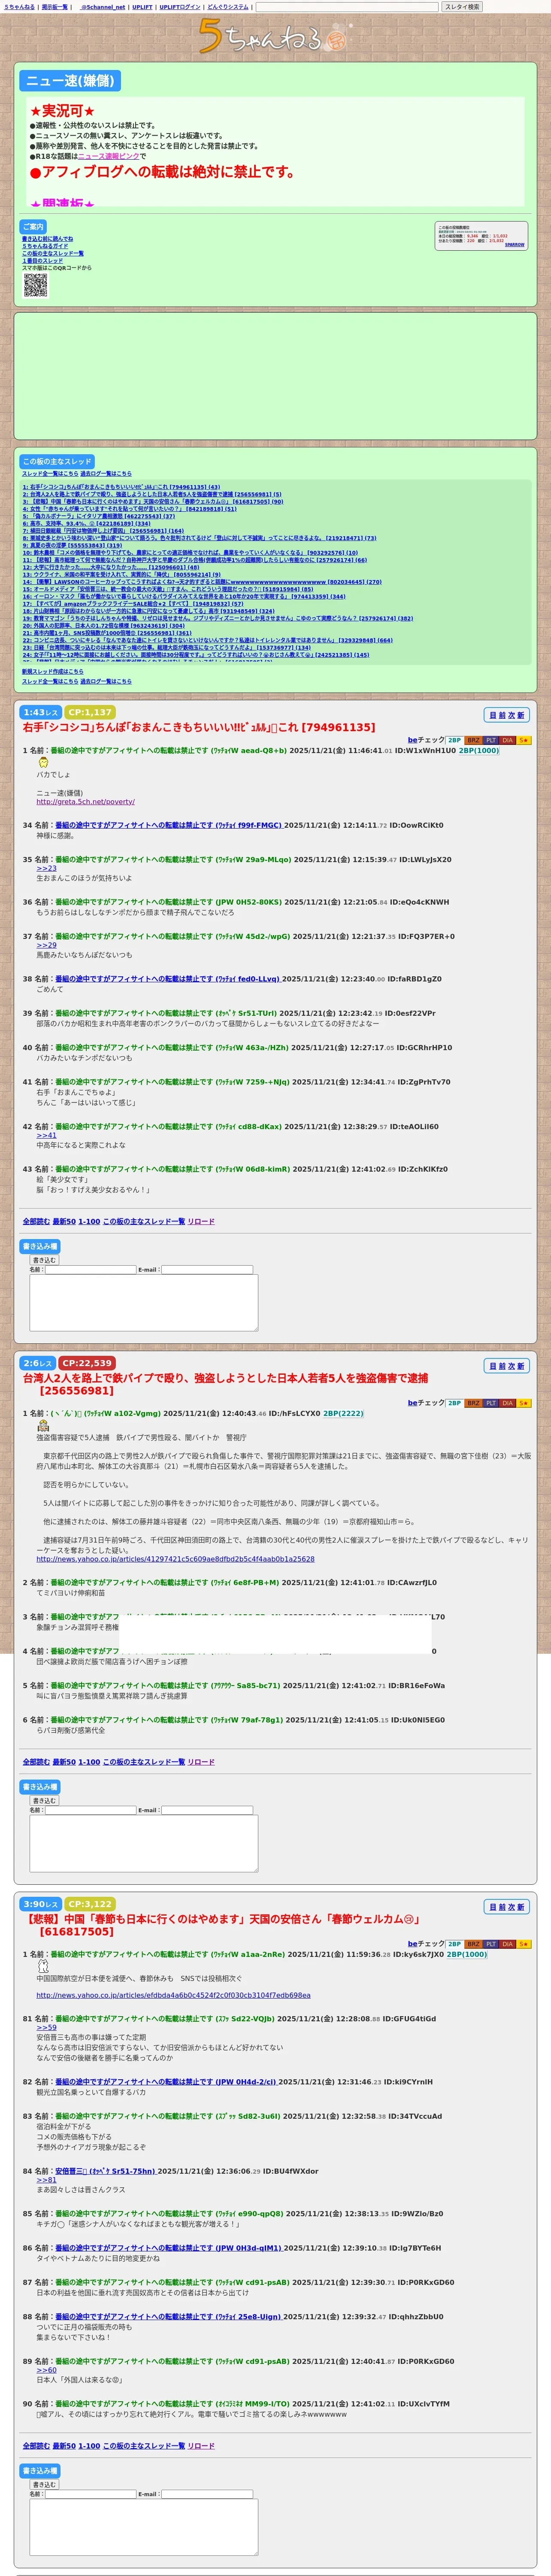Open the yahoo article link in 春節 thread post 1

coord(173,1995)
